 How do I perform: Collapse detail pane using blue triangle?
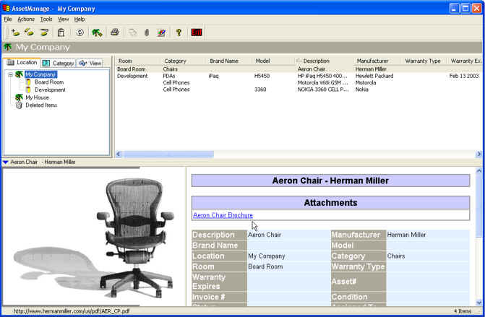6,162
